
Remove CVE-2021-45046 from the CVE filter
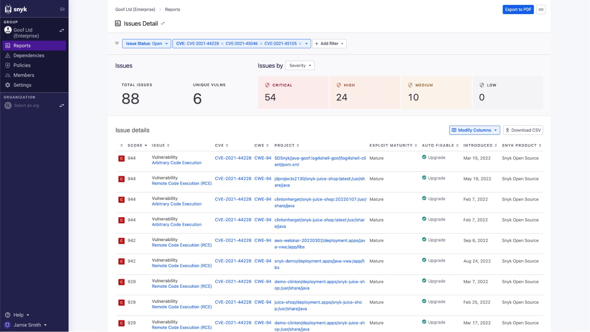[x=261, y=44]
